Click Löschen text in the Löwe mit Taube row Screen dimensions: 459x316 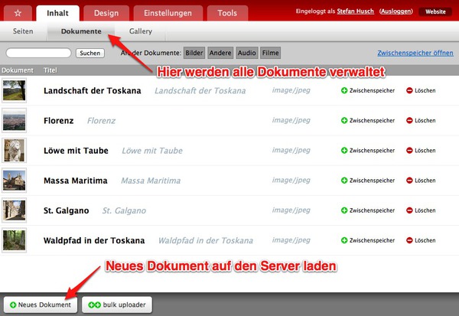(x=425, y=150)
